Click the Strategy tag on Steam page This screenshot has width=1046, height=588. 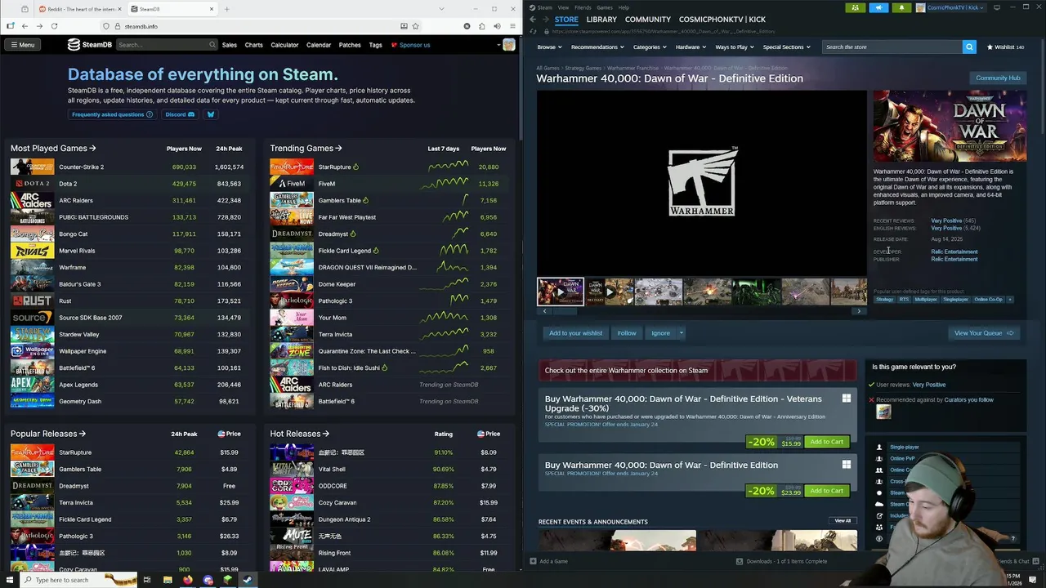pos(884,300)
